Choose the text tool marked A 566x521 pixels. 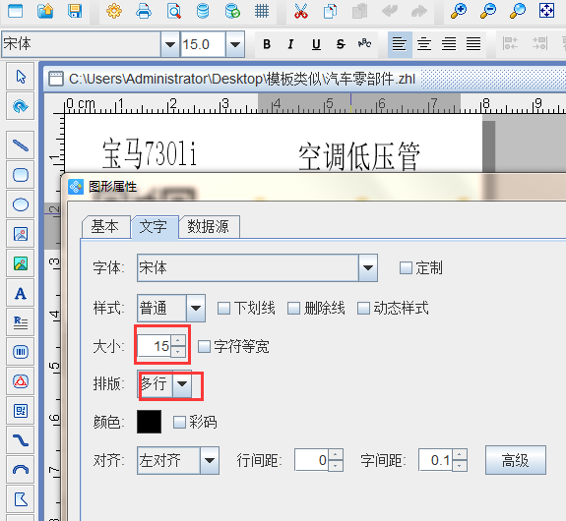[x=21, y=293]
